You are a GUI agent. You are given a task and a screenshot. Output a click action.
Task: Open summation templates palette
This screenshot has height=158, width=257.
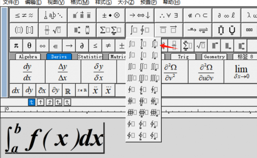click(111, 30)
